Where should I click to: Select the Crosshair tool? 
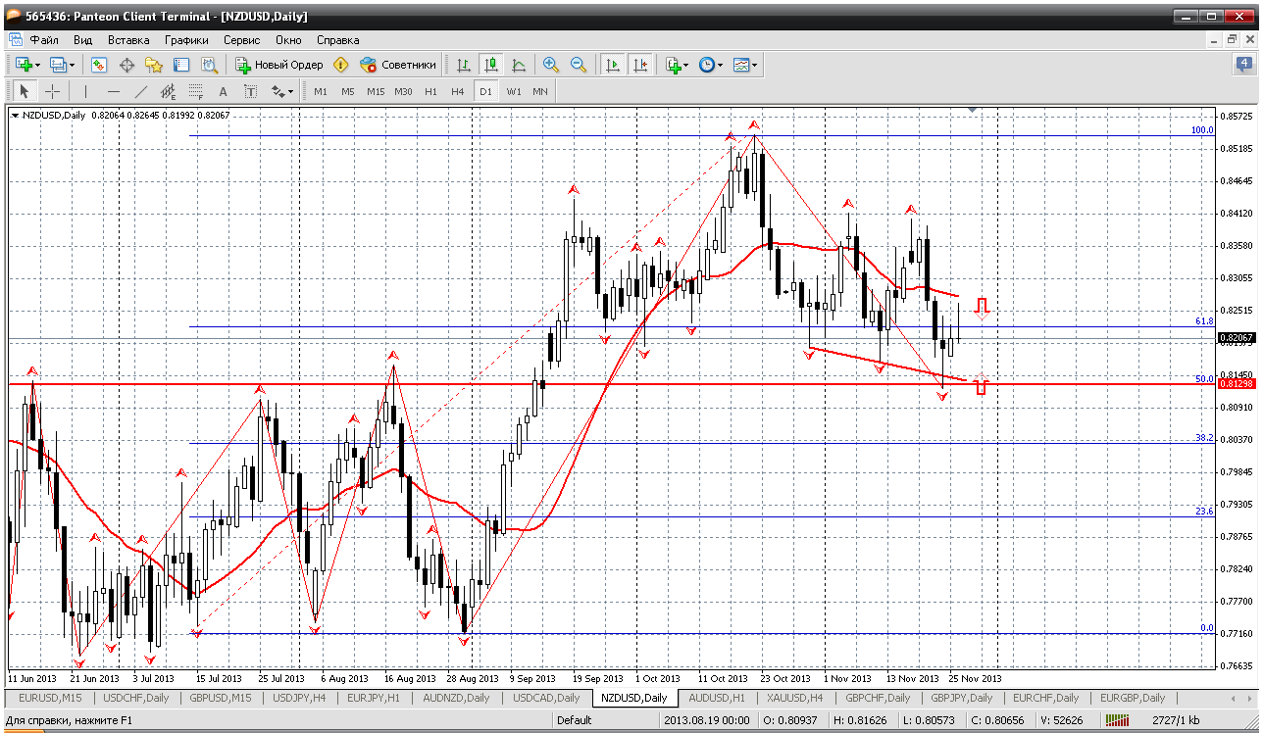click(52, 91)
